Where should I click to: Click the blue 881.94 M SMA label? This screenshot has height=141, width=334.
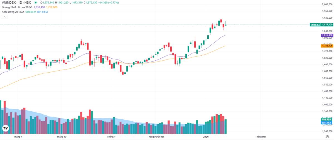327,123
